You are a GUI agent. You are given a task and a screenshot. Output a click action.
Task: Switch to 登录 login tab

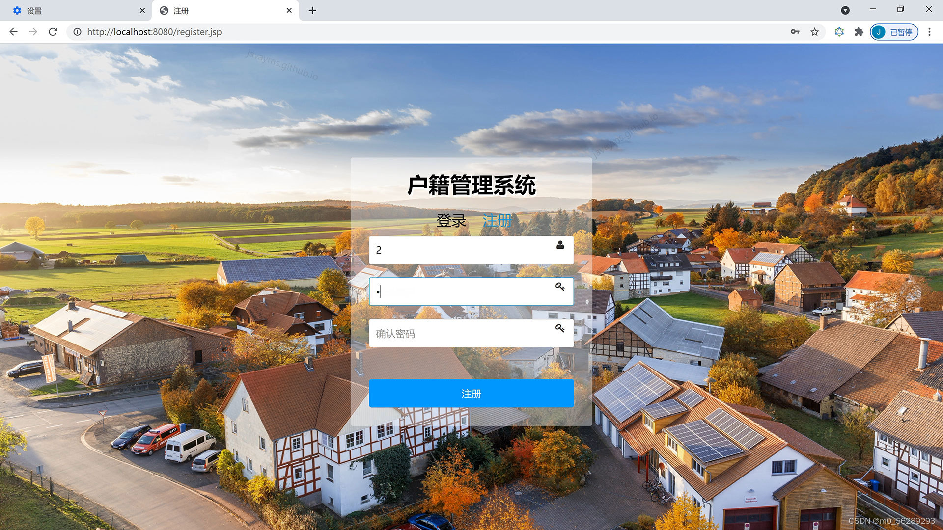click(451, 221)
